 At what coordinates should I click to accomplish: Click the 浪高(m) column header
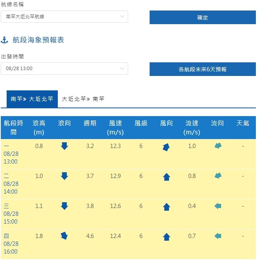click(x=39, y=127)
